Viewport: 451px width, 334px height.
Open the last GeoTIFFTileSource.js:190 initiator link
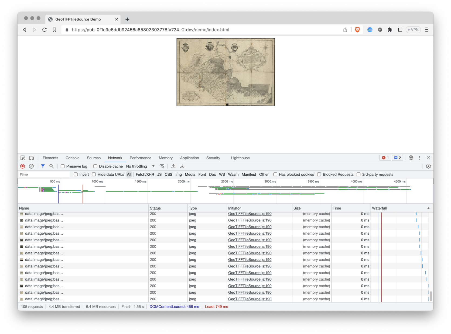pos(250,299)
